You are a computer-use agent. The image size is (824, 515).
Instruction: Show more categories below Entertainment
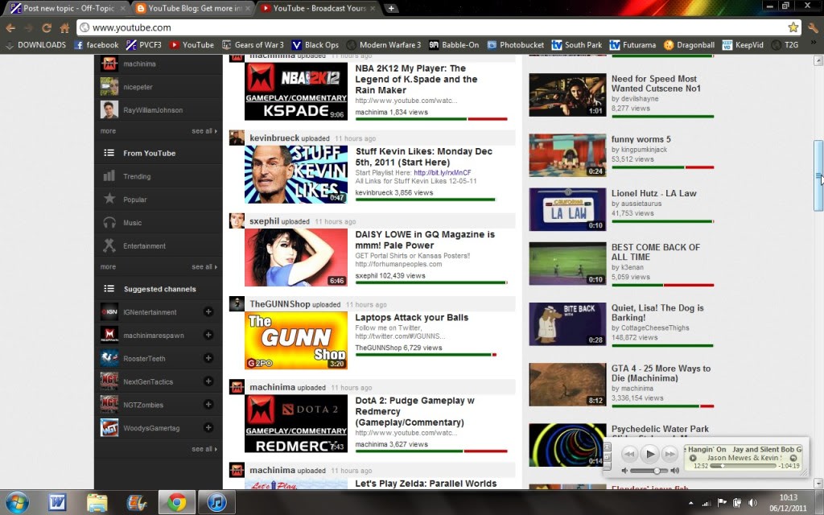pos(109,267)
